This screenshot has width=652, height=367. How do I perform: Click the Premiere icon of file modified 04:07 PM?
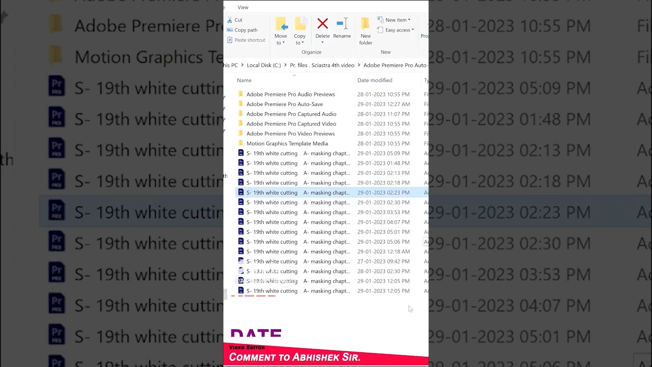tap(241, 222)
